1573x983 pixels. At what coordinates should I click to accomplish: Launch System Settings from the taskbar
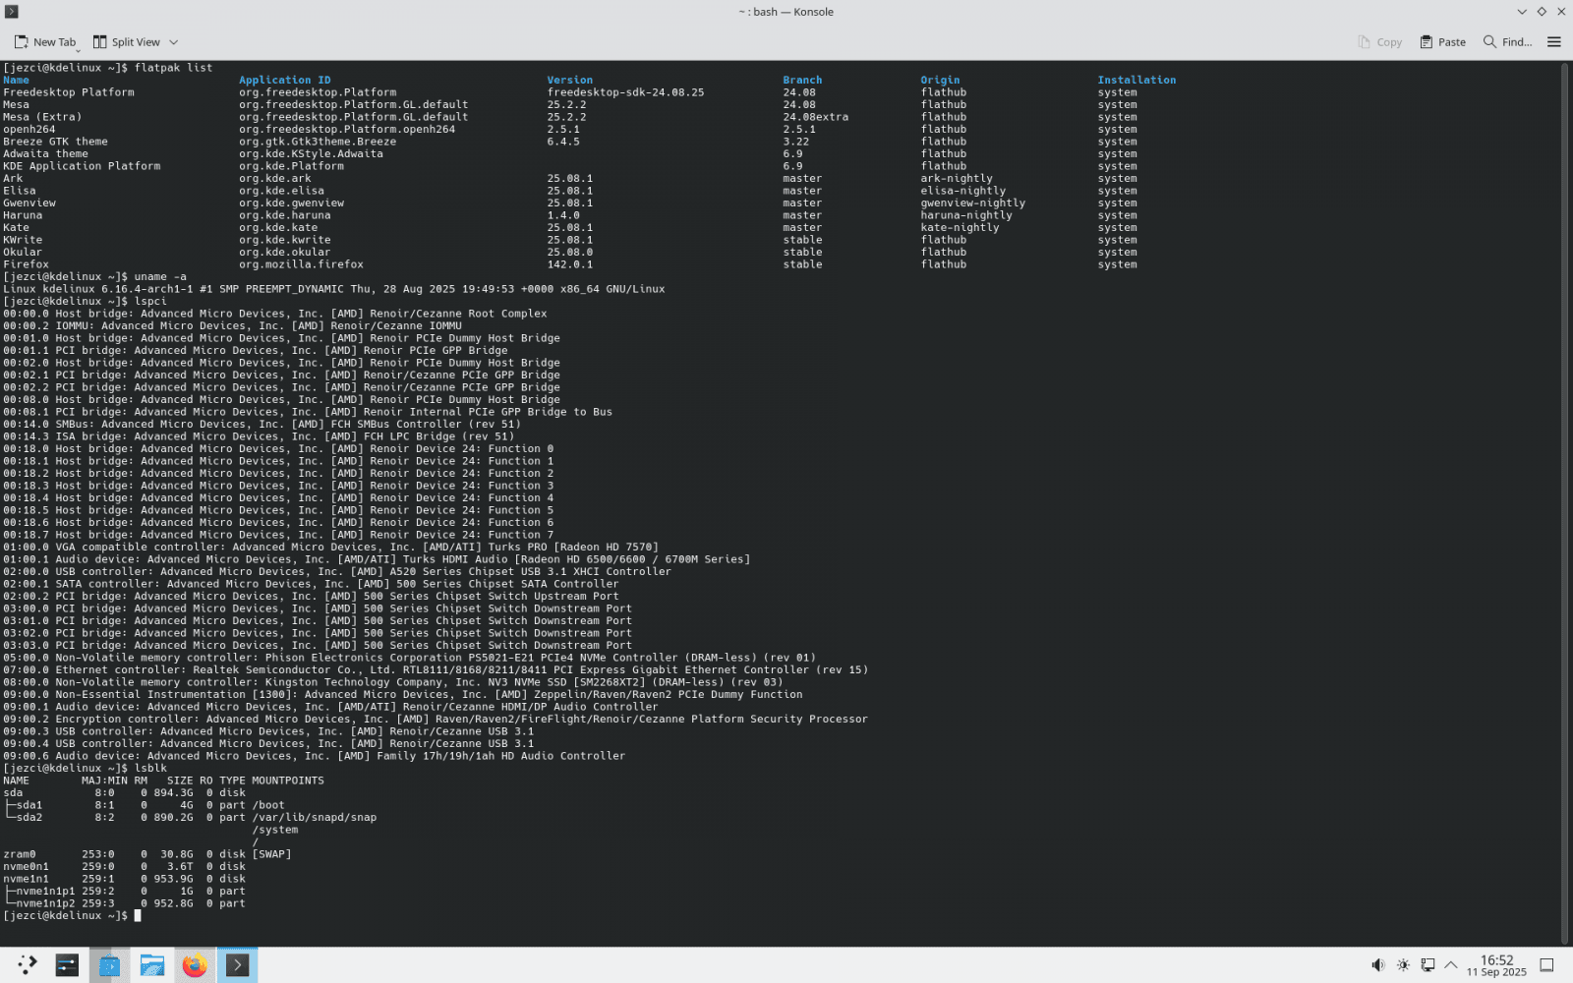coord(67,965)
